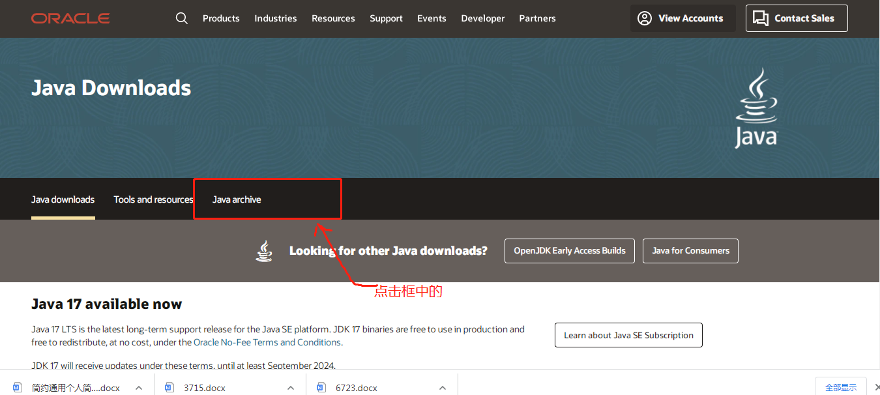
Task: Click the Java cup icon beside Looking for
Action: pyautogui.click(x=264, y=251)
